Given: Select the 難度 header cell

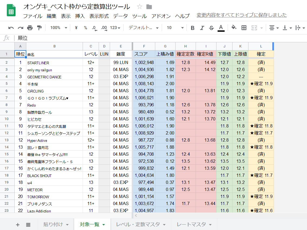Looking at the screenshot, I should (121, 54).
